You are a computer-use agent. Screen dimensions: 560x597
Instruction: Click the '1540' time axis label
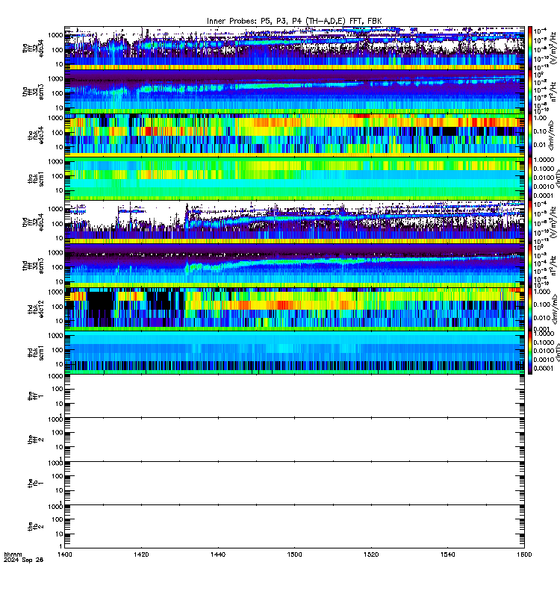(447, 554)
